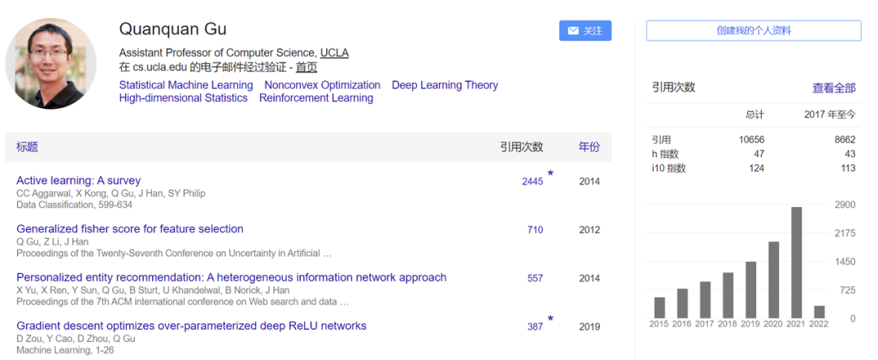The width and height of the screenshot is (878, 360).
Task: Open High-dimensional Statistics topic
Action: pyautogui.click(x=183, y=98)
